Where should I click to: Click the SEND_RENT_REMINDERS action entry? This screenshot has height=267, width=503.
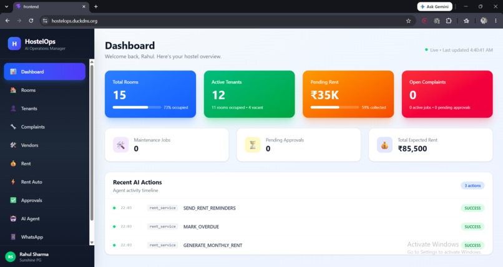click(299, 208)
